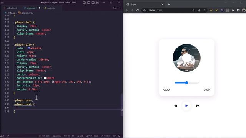Close the Player browser tab
246x138 pixels.
(x=162, y=4)
